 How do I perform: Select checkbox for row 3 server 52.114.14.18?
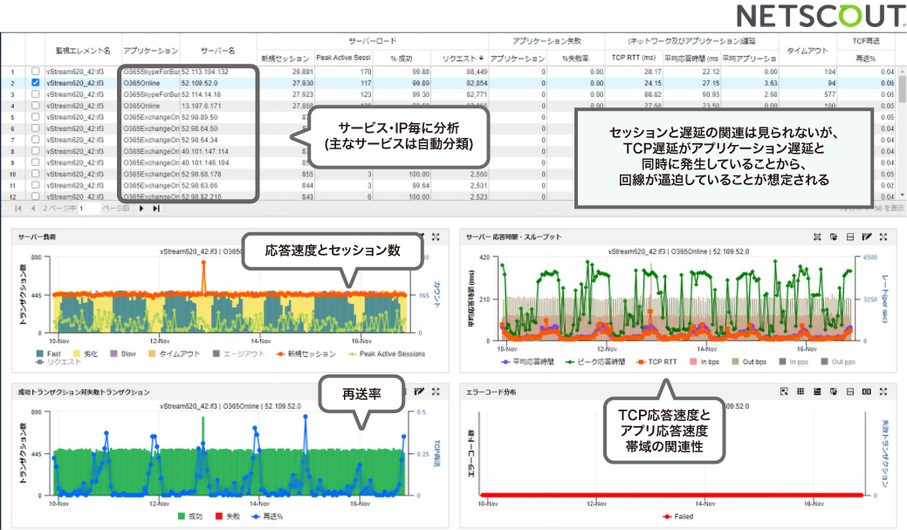[35, 94]
